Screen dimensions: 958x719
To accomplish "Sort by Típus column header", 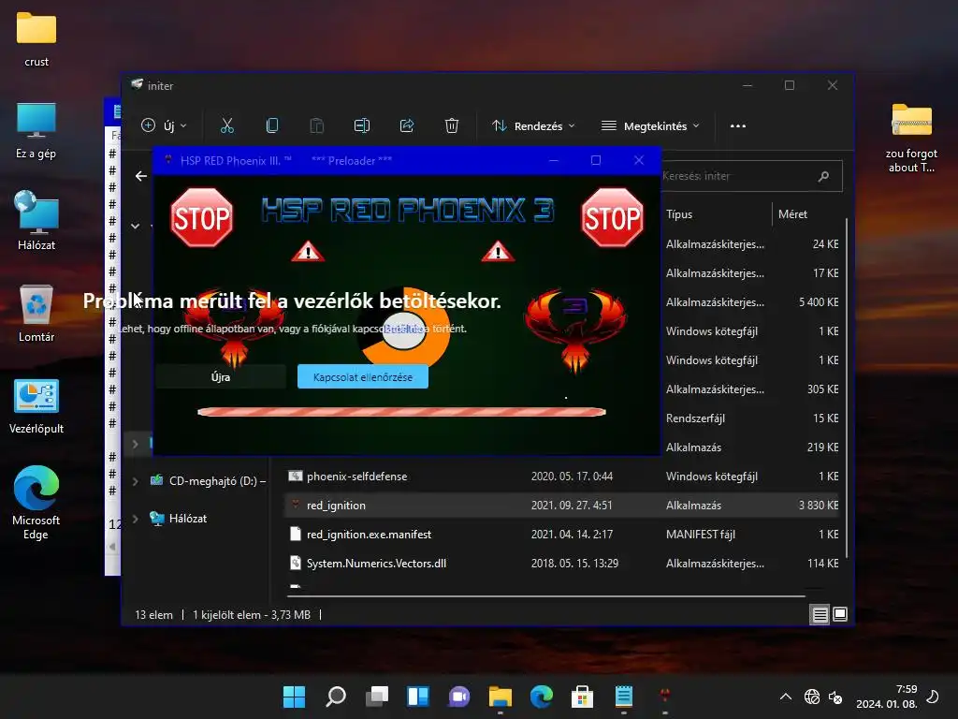I will (679, 214).
